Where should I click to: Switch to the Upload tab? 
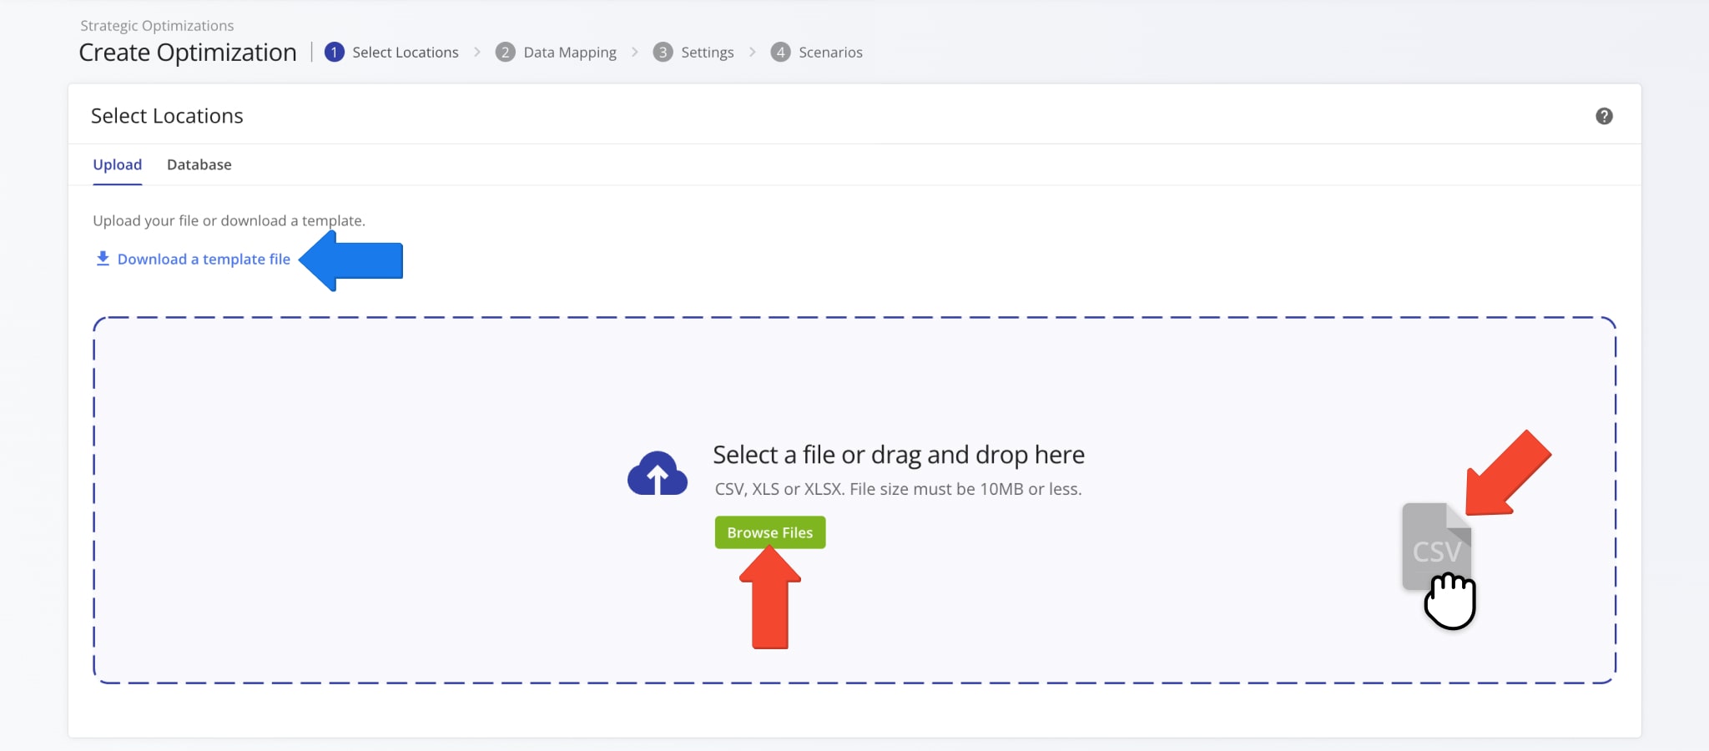tap(117, 164)
